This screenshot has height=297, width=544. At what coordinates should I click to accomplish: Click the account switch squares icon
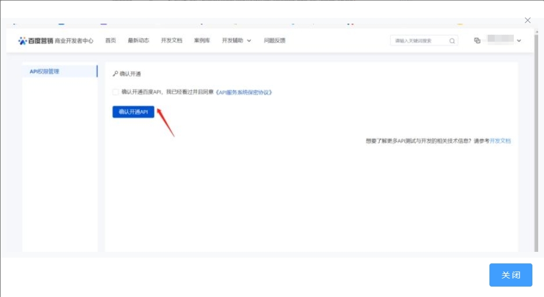(477, 41)
